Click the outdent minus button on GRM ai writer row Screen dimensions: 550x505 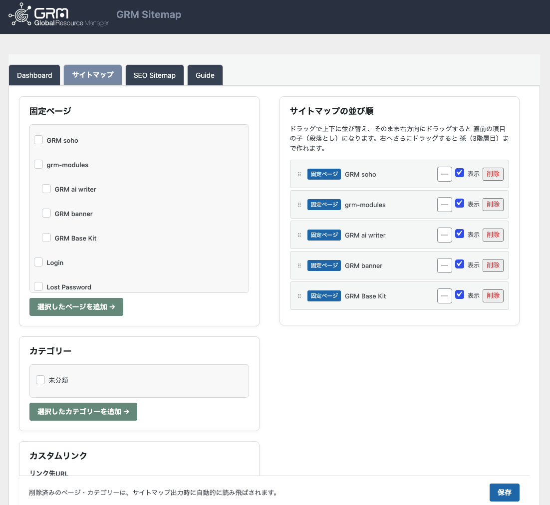pos(444,236)
